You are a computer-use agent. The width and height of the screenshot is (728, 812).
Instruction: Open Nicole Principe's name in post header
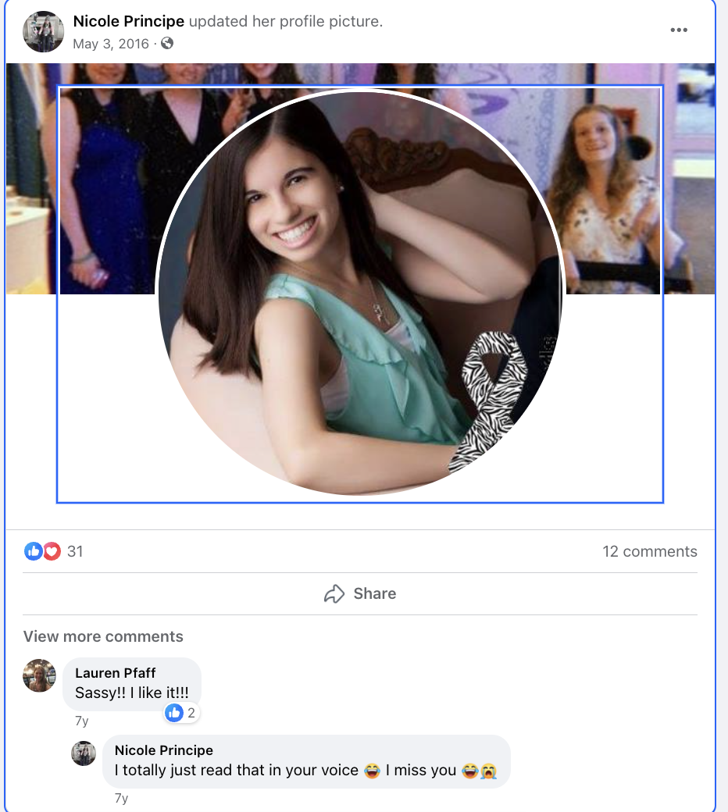[x=129, y=21]
